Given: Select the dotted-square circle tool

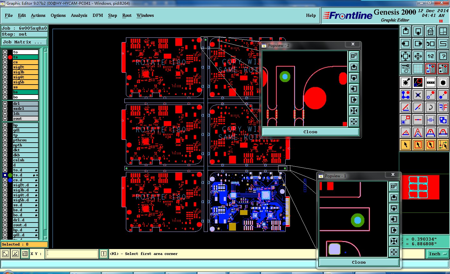Looking at the screenshot, I should [443, 82].
